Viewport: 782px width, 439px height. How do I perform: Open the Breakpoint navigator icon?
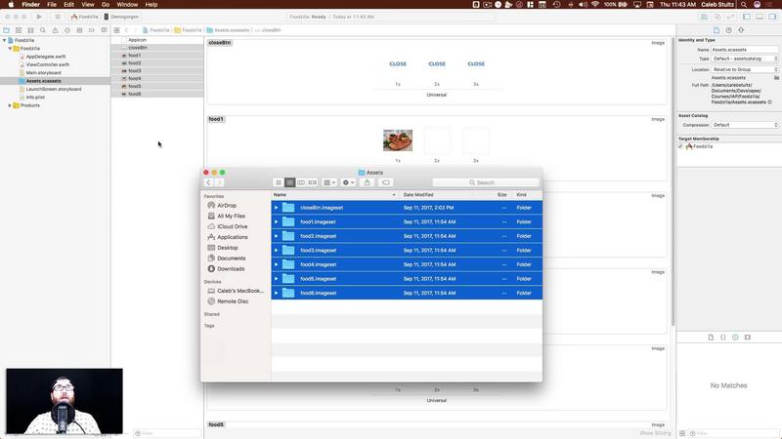point(92,30)
